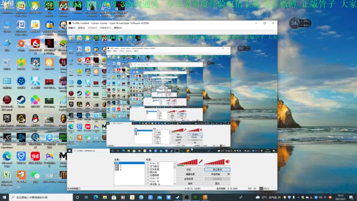Open the Network desktop icon

[7, 45]
